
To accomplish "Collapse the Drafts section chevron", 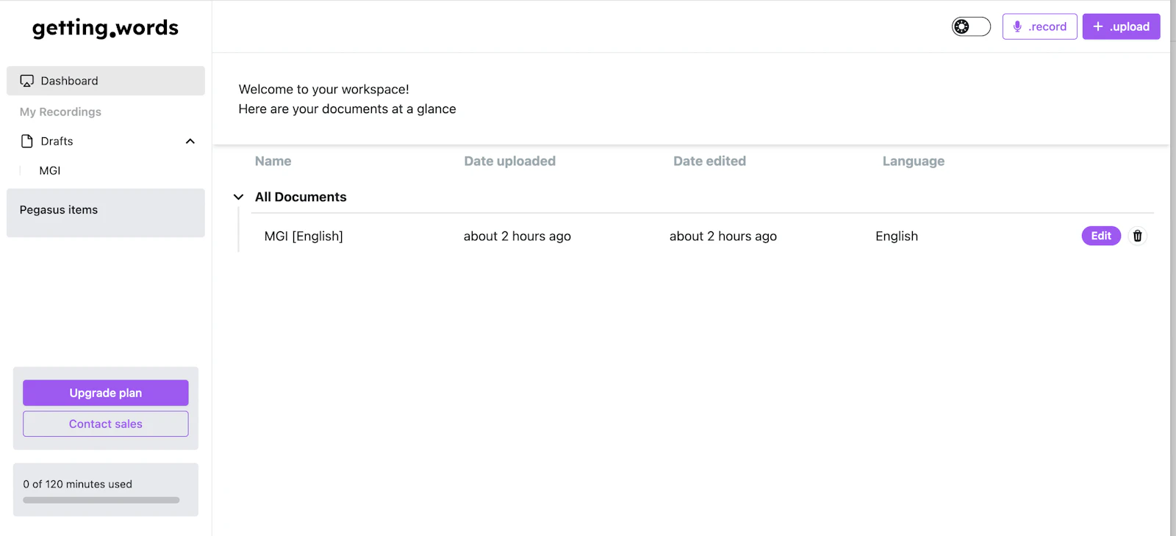I will pos(190,141).
